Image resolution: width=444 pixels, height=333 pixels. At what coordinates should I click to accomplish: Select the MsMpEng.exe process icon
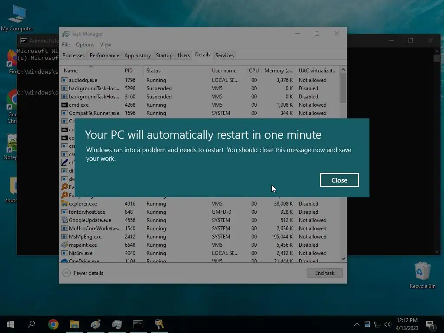[65, 236]
